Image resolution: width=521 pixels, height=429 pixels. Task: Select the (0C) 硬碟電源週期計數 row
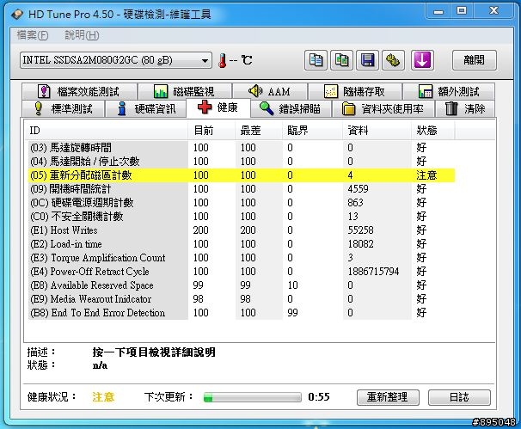click(x=242, y=203)
